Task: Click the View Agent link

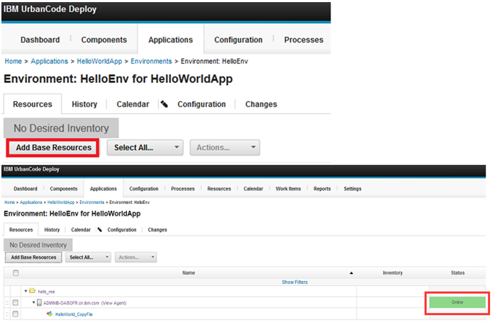Action: 113,303
